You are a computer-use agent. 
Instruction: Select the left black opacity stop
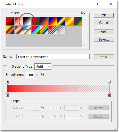8,82
